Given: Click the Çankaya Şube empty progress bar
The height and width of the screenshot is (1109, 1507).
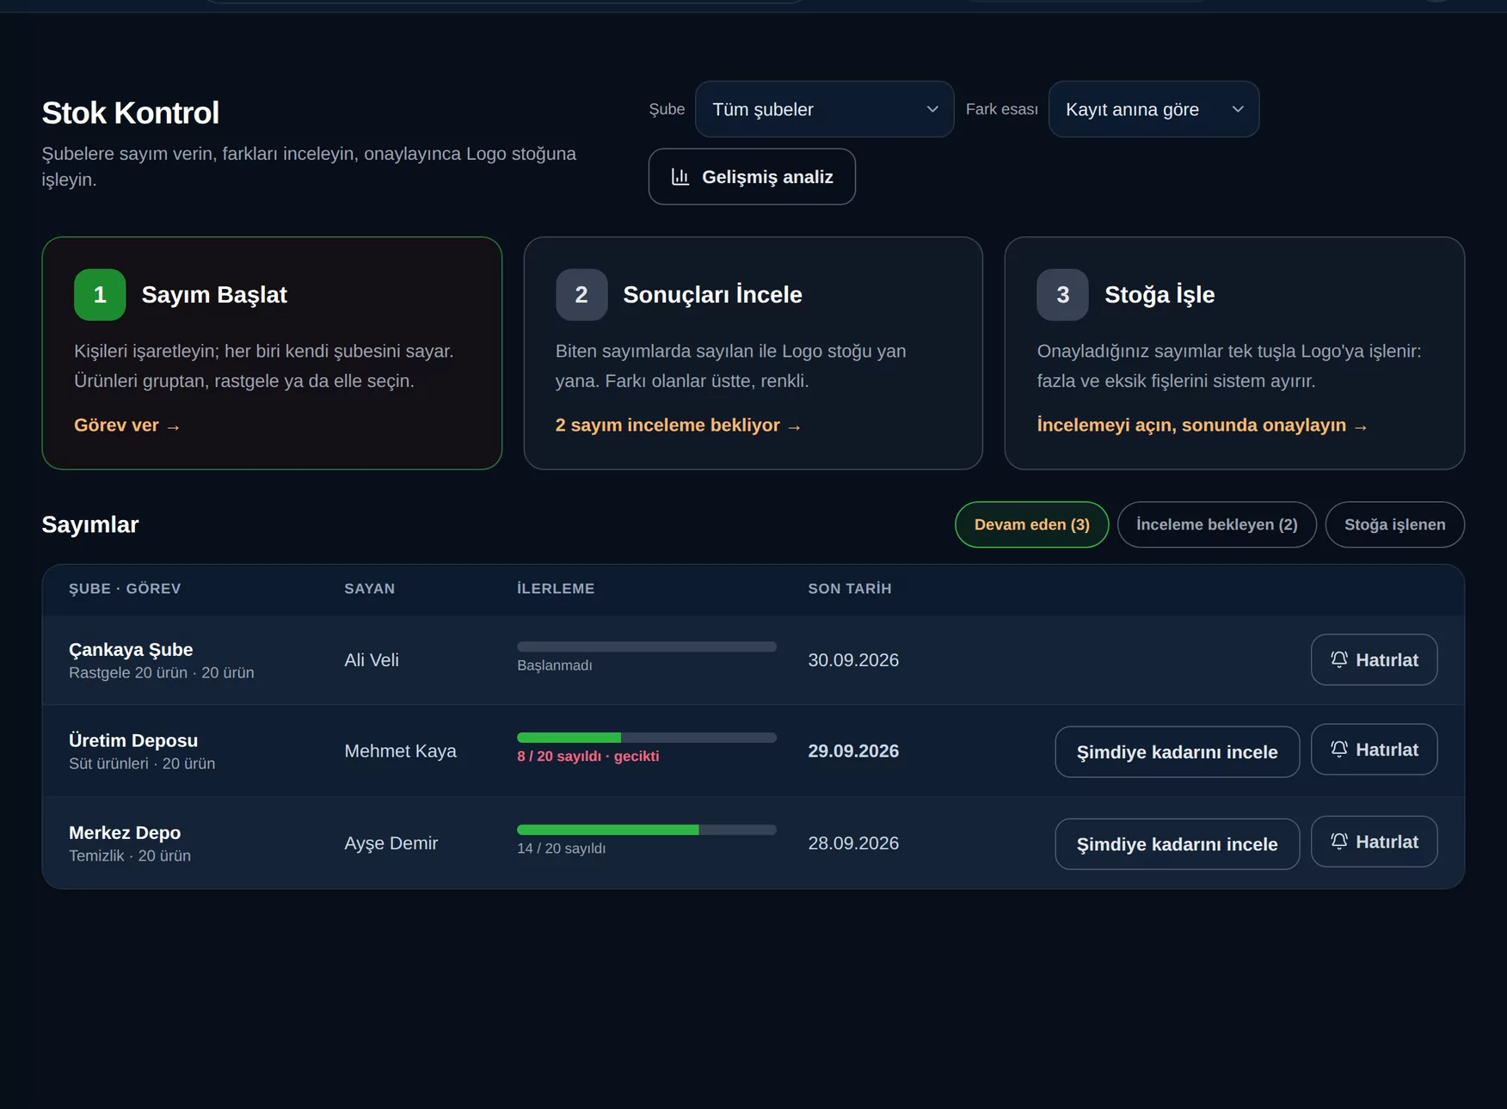Looking at the screenshot, I should pyautogui.click(x=647, y=646).
